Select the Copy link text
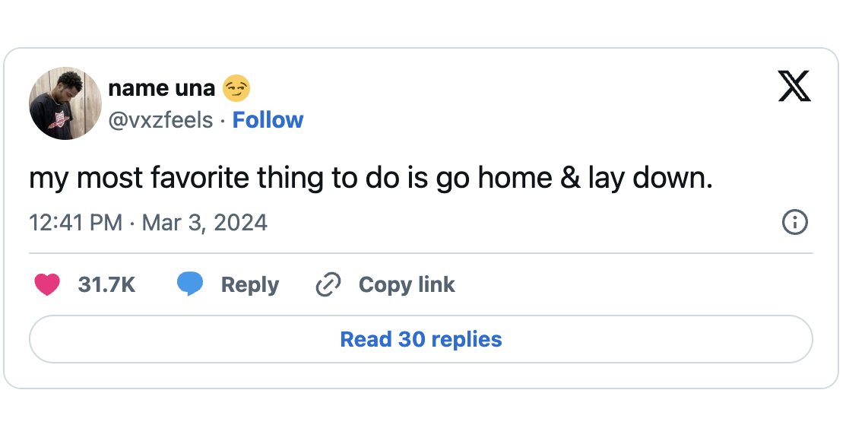Image resolution: width=865 pixels, height=444 pixels. 407,285
